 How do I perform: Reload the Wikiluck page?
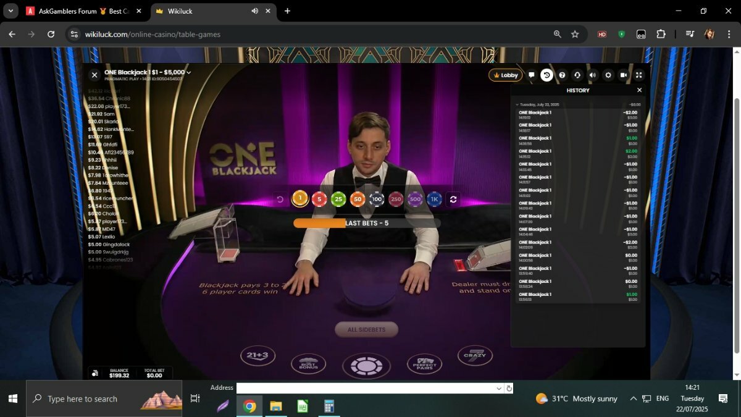(51, 35)
